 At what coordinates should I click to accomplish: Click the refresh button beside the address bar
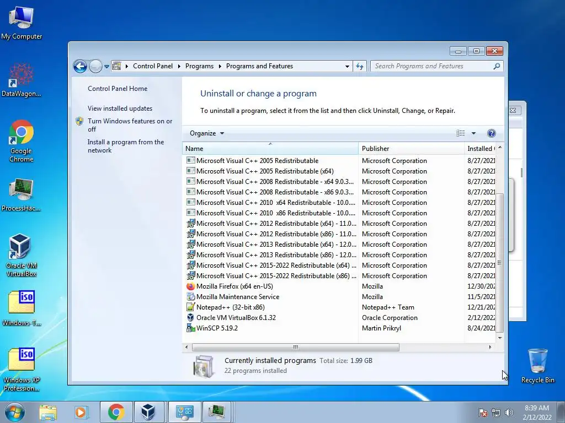(x=360, y=66)
